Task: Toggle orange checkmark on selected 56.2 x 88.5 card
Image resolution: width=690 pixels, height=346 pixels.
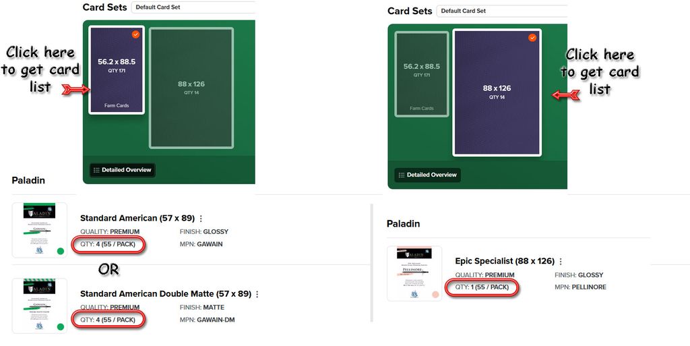Action: tap(136, 34)
